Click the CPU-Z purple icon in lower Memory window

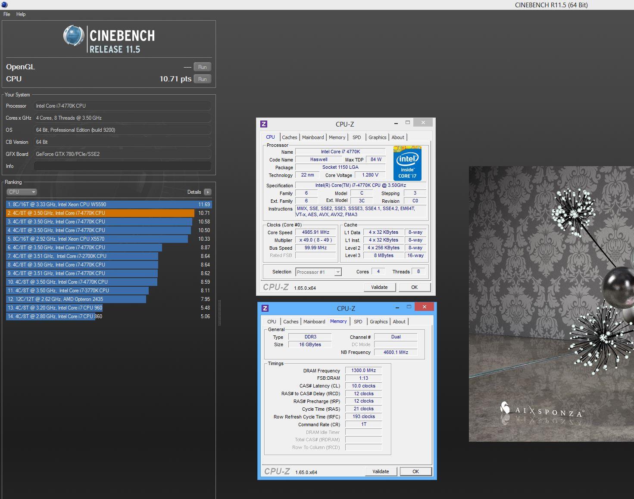point(265,308)
